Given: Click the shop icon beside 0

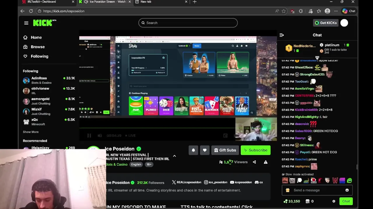Looking at the screenshot, I should [307, 201].
